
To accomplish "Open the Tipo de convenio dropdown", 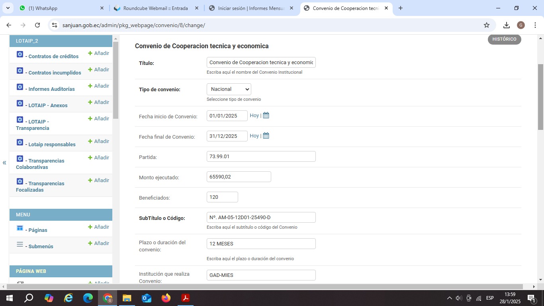I will click(229, 89).
